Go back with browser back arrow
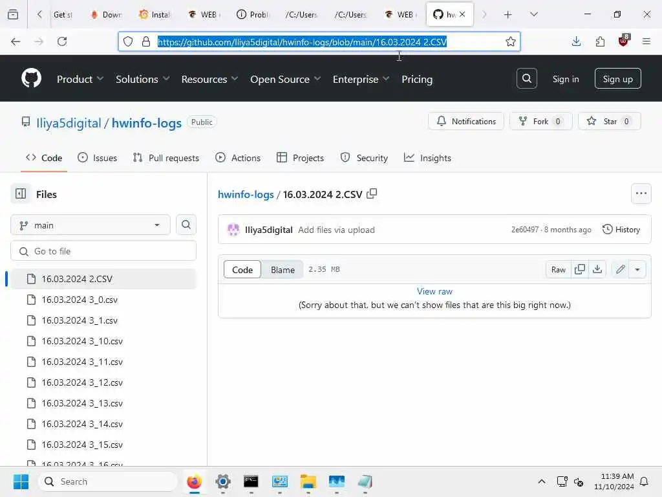The image size is (662, 497). [16, 41]
